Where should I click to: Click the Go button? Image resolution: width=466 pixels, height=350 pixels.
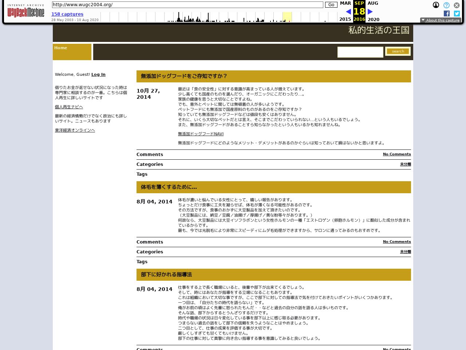(x=331, y=5)
